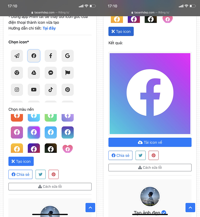Screen dimensions: 200x217
Task: Download with 'Tài icon về' button
Action: coord(150,142)
